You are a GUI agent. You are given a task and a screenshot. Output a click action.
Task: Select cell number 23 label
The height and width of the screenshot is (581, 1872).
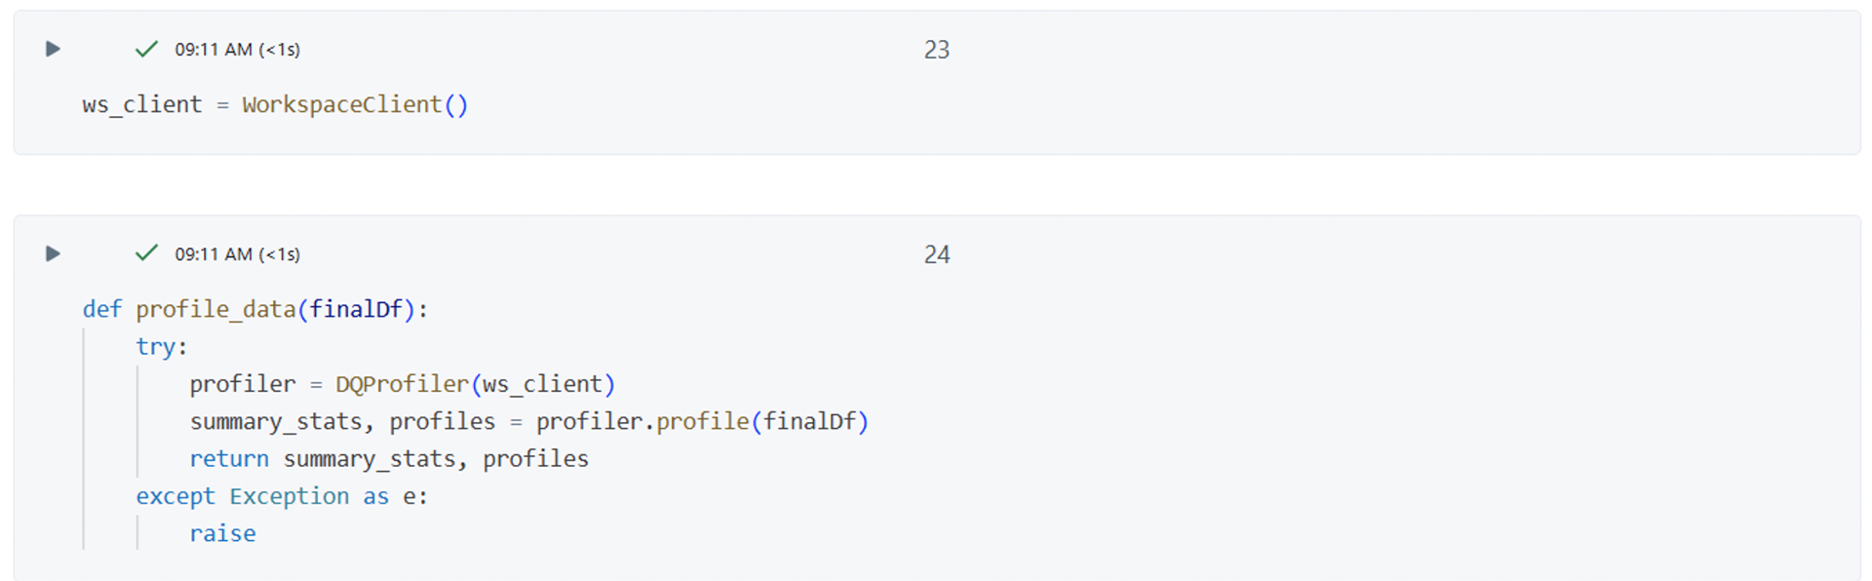tap(936, 50)
